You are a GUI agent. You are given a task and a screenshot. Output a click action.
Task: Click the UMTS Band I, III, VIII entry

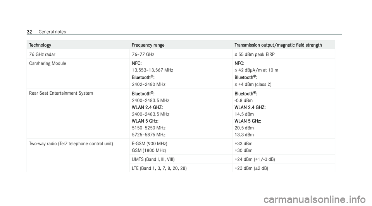[153, 159]
